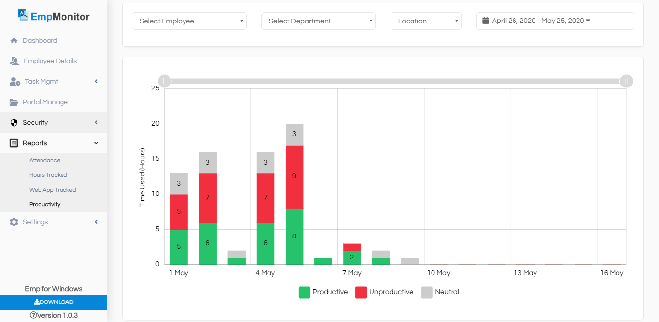This screenshot has width=659, height=322.
Task: Click the download arrow icon
Action: pos(37,302)
